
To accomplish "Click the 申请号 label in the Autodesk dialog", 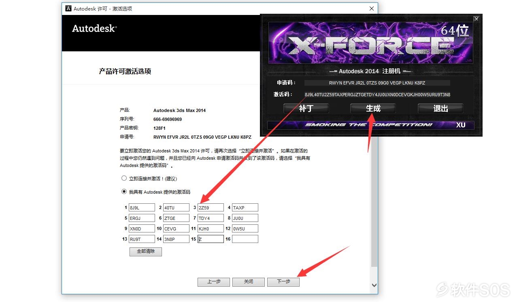I will click(127, 137).
